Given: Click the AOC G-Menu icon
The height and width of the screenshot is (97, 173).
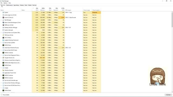Looking at the screenshot, I should tap(3, 38).
